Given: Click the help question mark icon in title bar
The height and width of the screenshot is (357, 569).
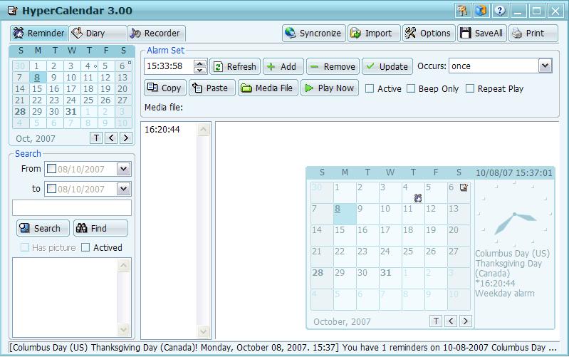Looking at the screenshot, I should pos(500,11).
